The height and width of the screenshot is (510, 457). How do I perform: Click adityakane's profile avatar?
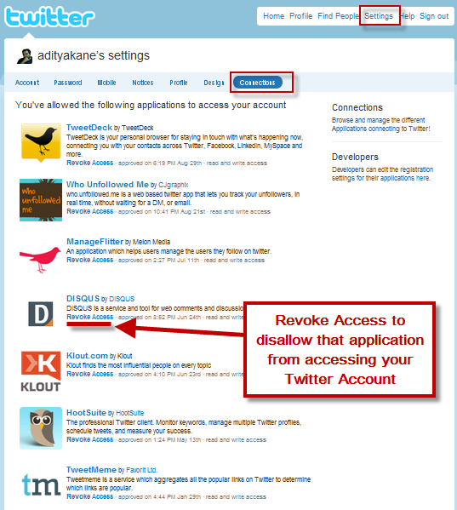[x=25, y=56]
